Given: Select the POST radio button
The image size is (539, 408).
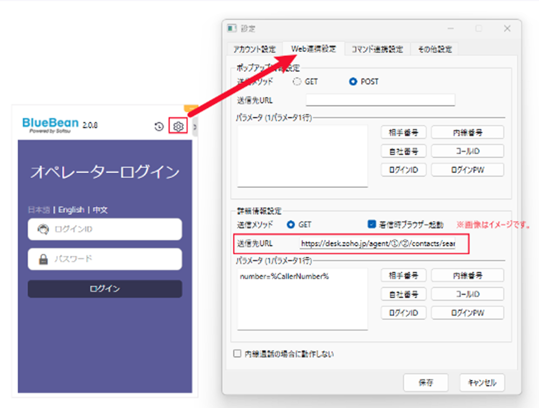Looking at the screenshot, I should (x=353, y=82).
